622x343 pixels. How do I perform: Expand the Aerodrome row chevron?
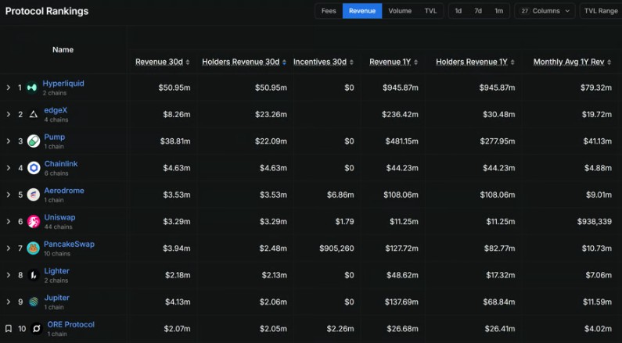pos(9,195)
